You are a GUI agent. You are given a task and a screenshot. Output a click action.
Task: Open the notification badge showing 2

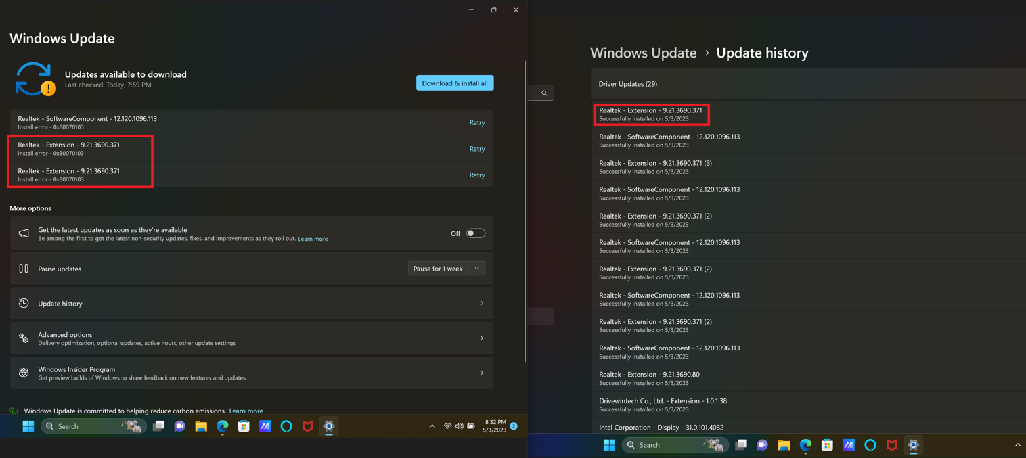point(514,426)
